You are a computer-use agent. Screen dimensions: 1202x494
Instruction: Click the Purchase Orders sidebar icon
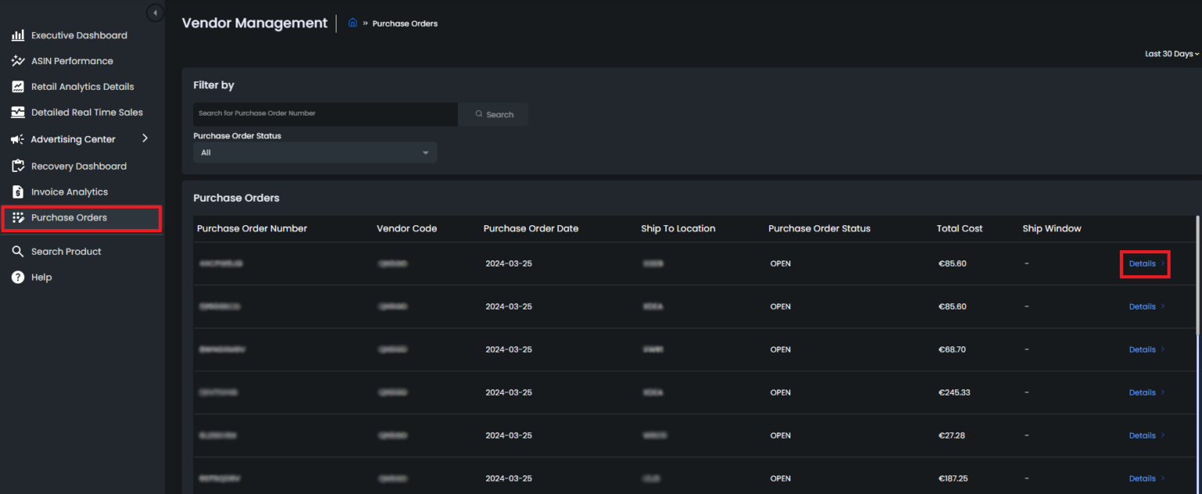(x=17, y=218)
